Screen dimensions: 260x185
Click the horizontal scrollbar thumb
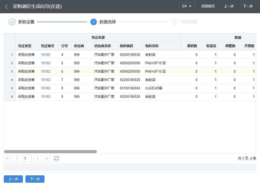tap(50, 152)
